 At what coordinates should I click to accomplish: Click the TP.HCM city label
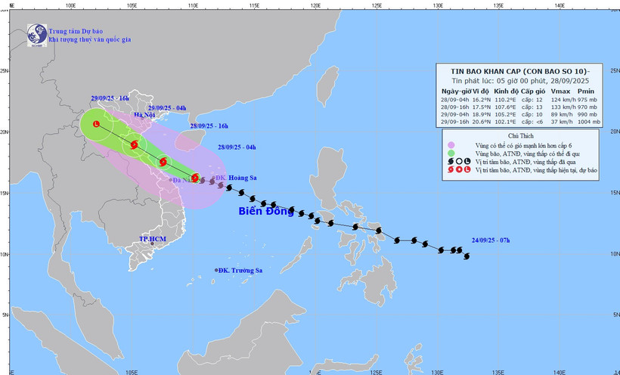152,239
